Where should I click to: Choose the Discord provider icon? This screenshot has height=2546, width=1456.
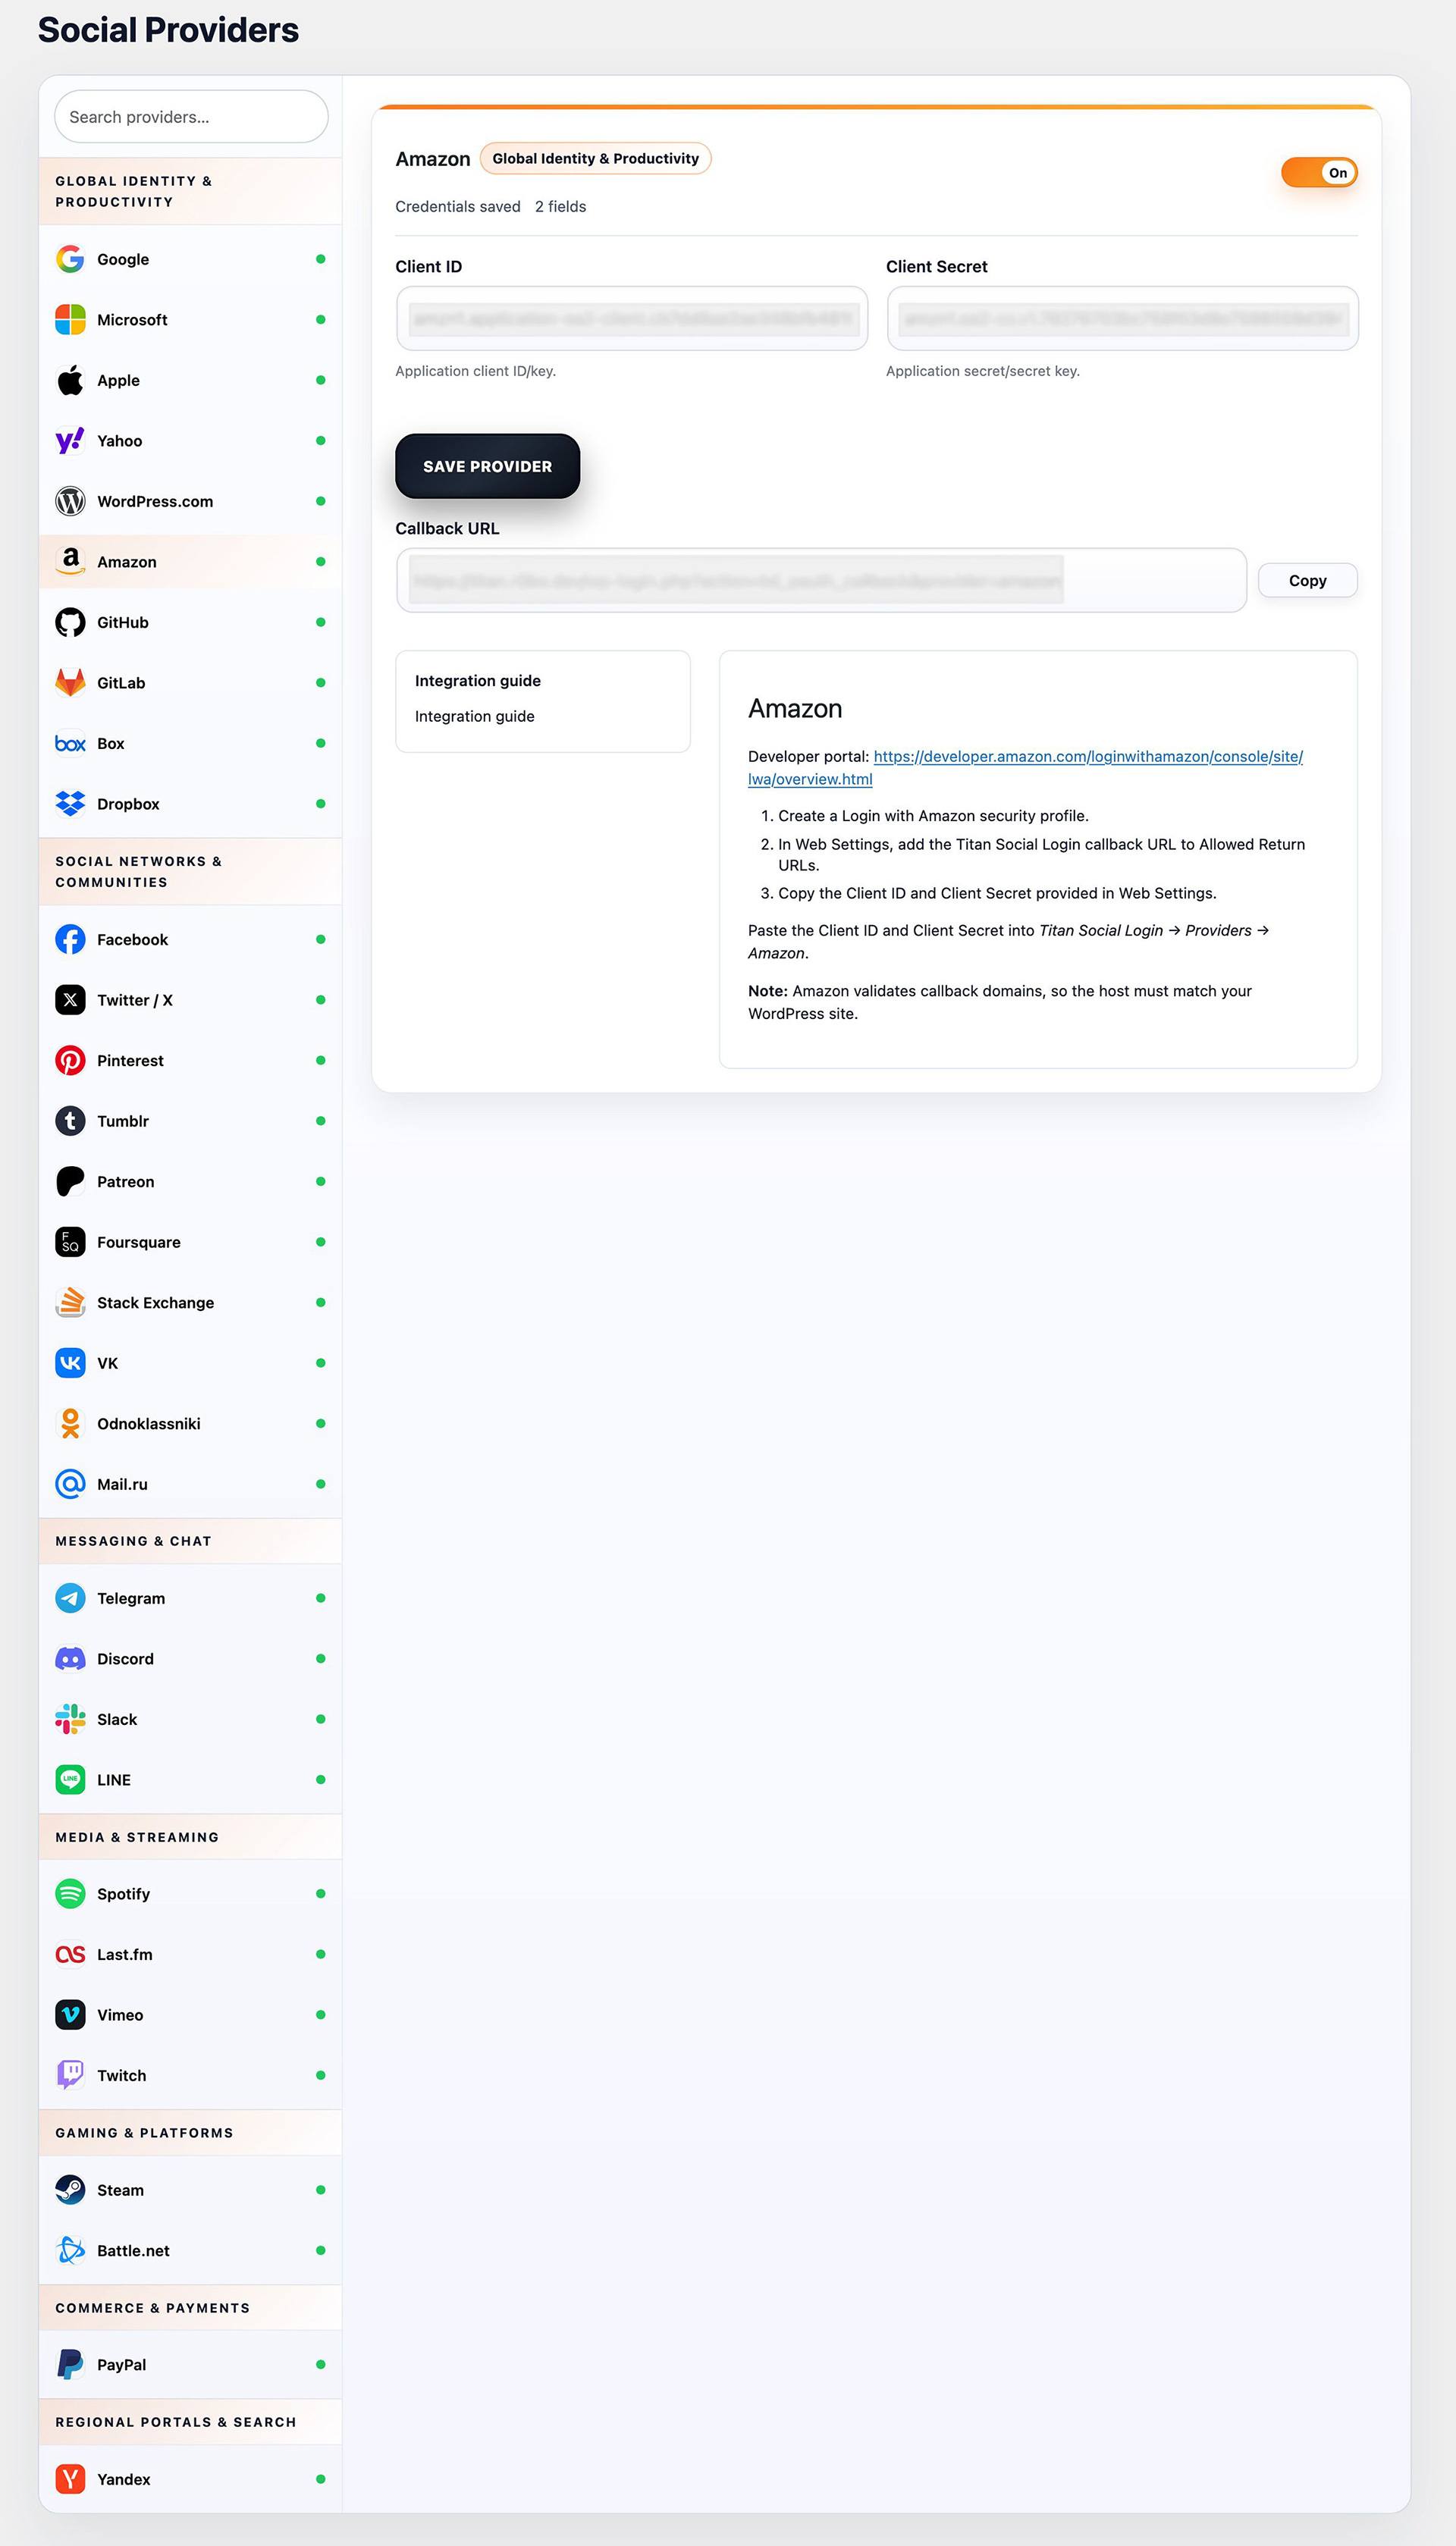pos(70,1658)
